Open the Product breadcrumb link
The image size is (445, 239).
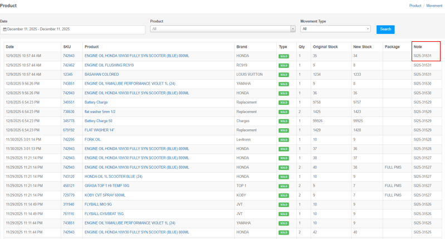(415, 6)
